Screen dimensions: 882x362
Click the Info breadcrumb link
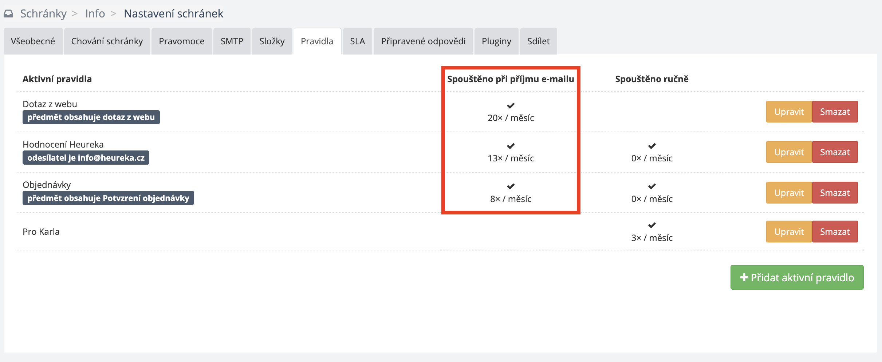(x=95, y=14)
